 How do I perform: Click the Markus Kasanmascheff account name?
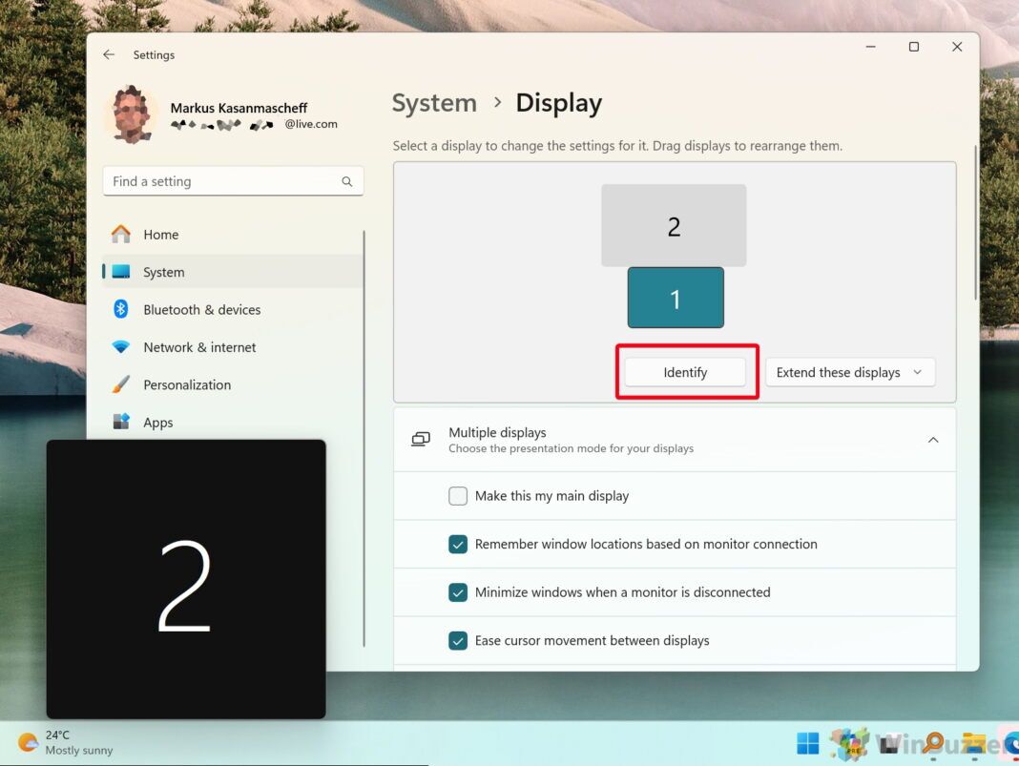click(x=239, y=108)
